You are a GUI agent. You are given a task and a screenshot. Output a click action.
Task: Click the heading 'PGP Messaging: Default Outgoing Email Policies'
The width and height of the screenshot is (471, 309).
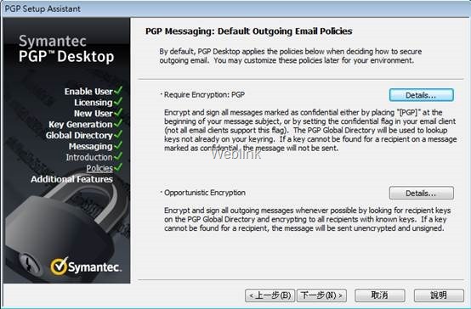coord(249,31)
